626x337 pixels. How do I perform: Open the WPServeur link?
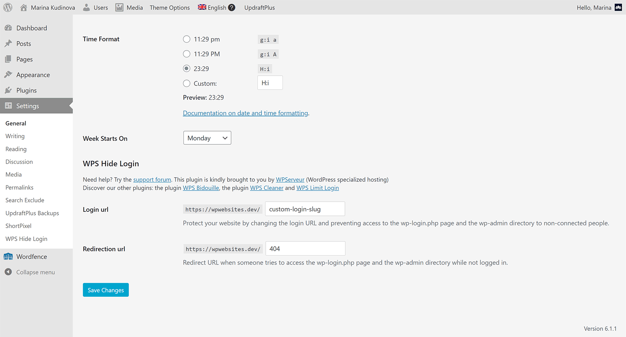[x=290, y=179]
